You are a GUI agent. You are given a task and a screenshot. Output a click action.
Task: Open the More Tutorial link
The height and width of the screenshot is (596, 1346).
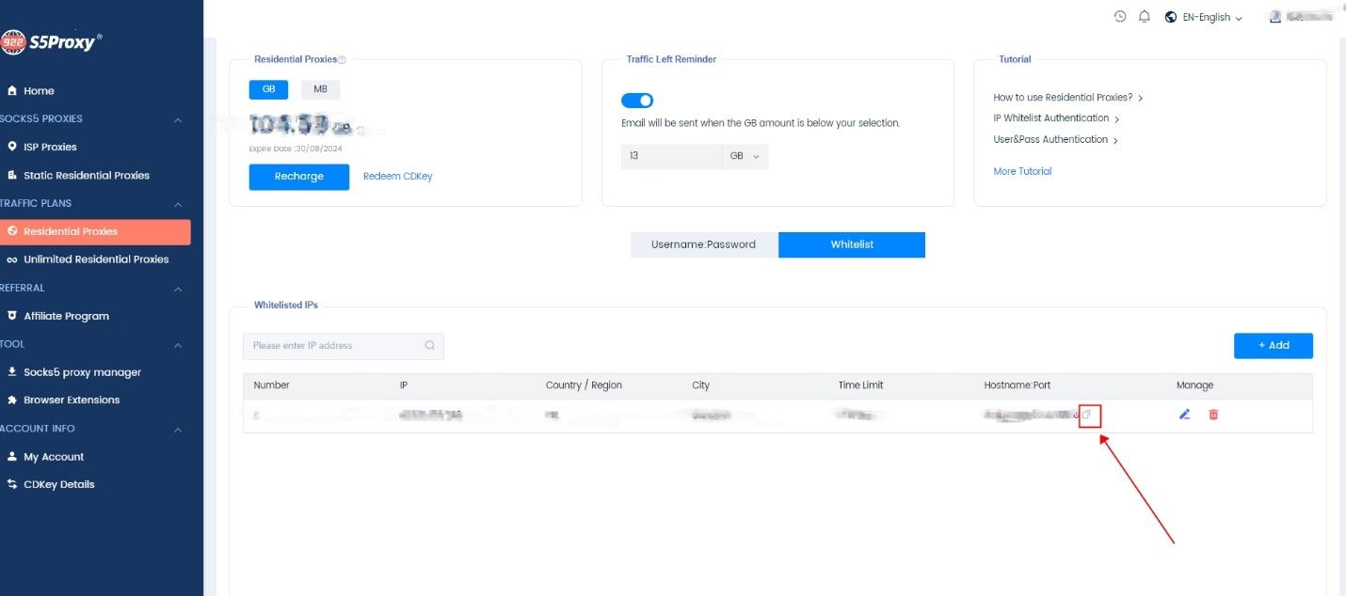coord(1022,170)
